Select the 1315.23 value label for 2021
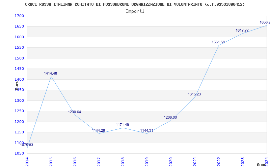 [194, 94]
